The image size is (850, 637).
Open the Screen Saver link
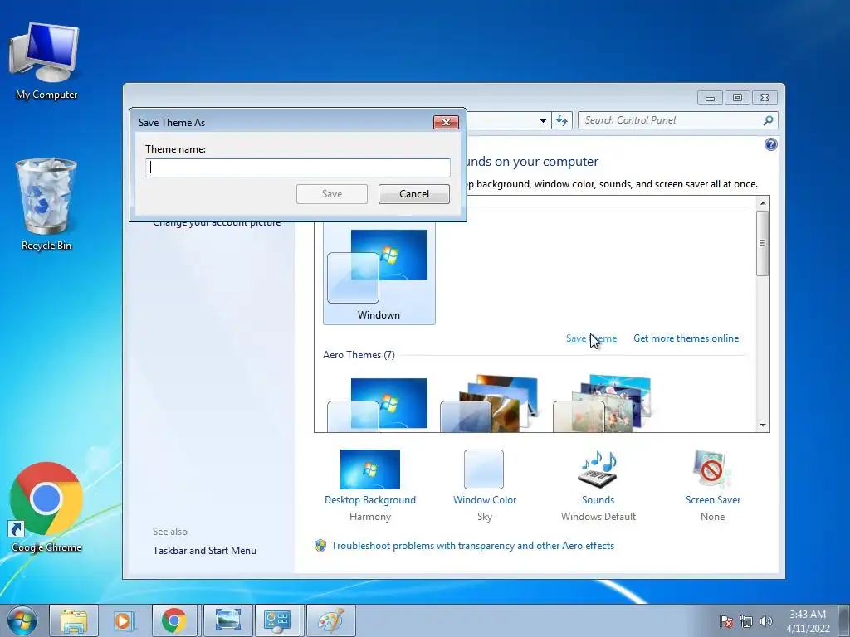point(713,500)
